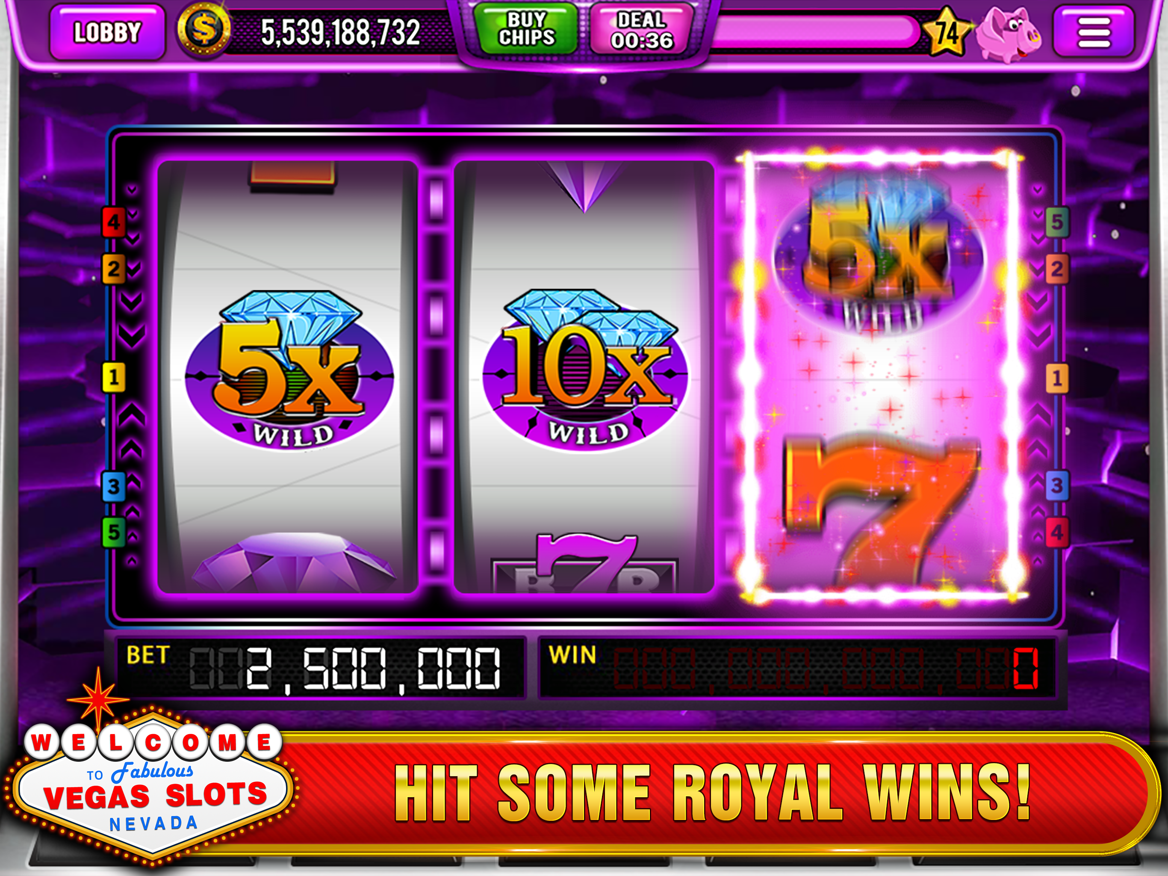Click the Bet amount display
This screenshot has width=1168, height=876.
321,668
